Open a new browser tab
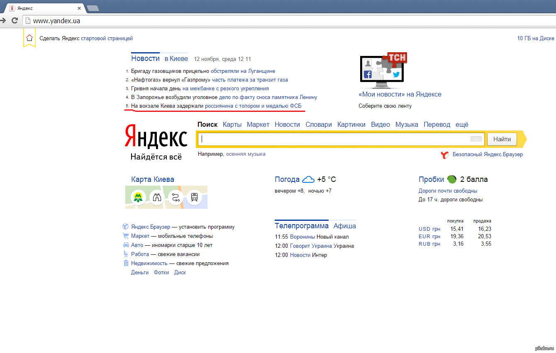Viewport: 556px width, 353px height. tap(93, 8)
